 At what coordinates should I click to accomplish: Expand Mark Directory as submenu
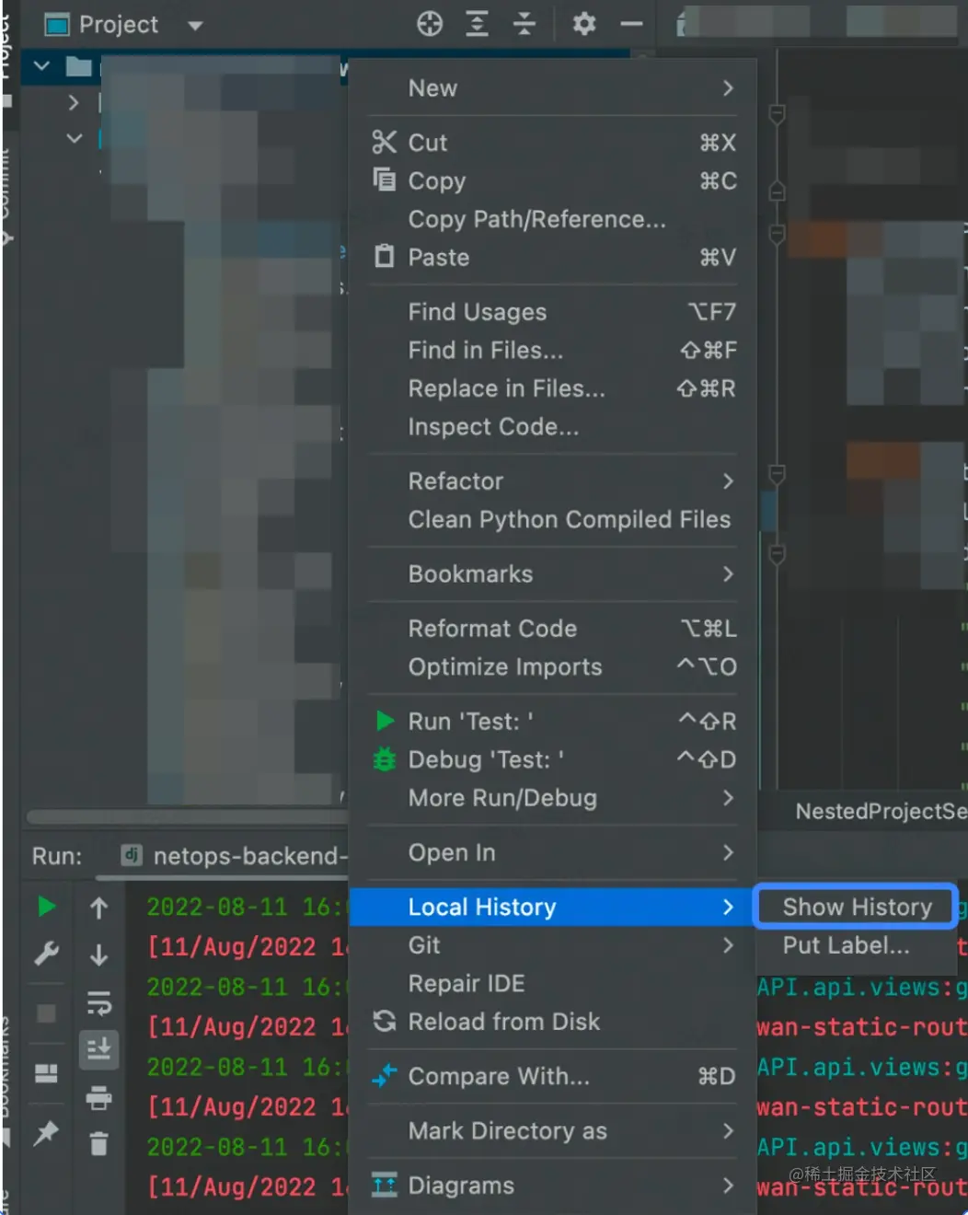(552, 1131)
